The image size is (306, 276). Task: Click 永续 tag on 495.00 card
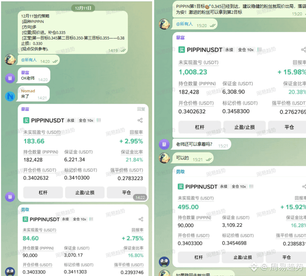tap(224, 187)
